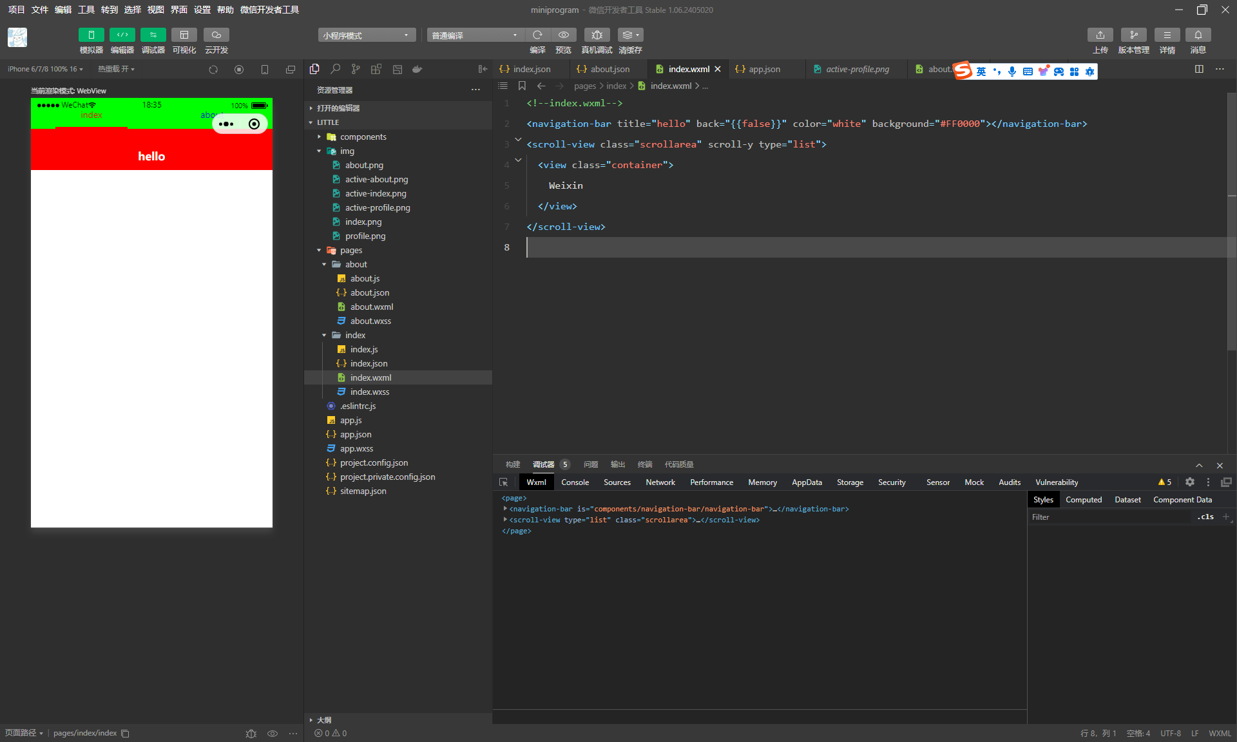Viewport: 1237px width, 742px height.
Task: Copy page path pages/index/index icon
Action: tap(126, 733)
